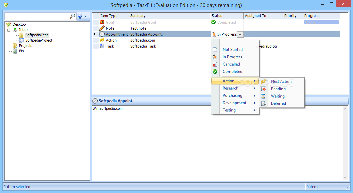The height and width of the screenshot is (193, 353).
Task: Click the 'Softpedia Task' summary cell
Action: (x=170, y=46)
